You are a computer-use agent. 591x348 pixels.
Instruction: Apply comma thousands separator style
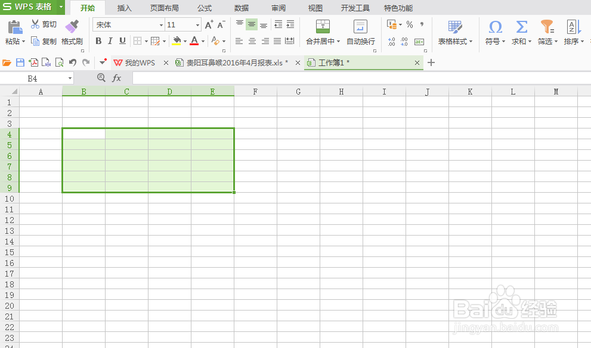422,25
